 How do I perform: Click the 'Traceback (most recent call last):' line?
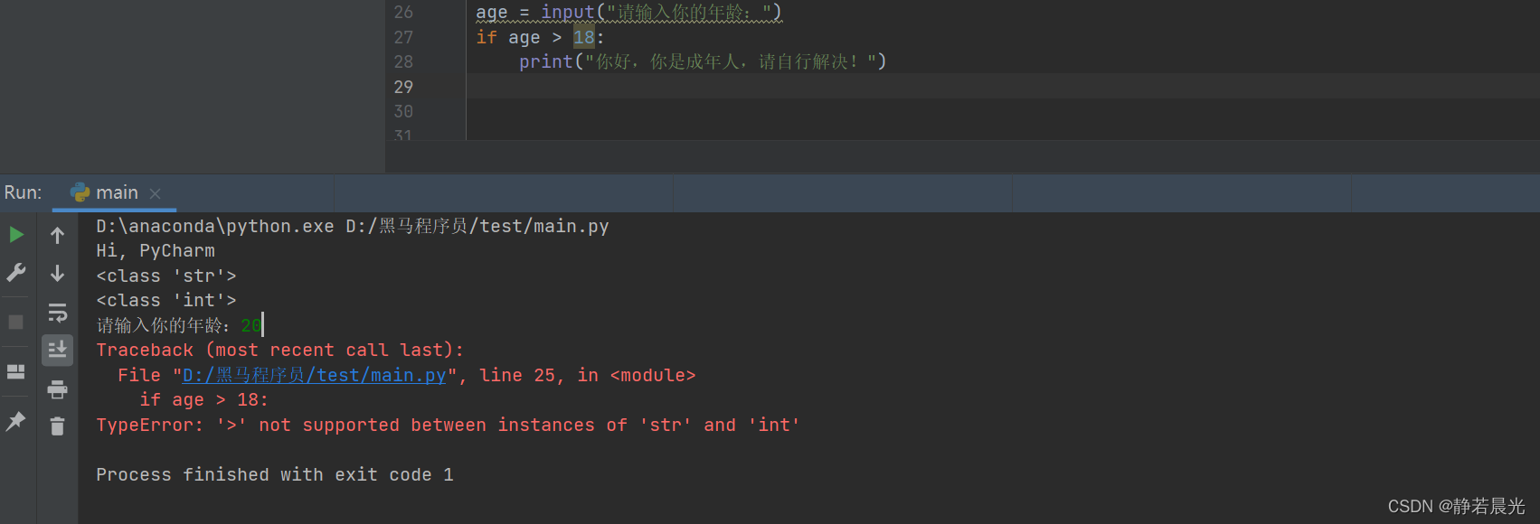click(280, 350)
